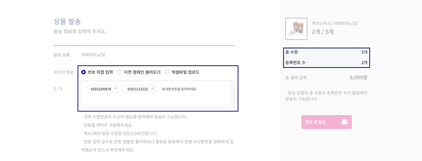
Task: Click the 상품 발송 section heading
Action: coord(67,21)
